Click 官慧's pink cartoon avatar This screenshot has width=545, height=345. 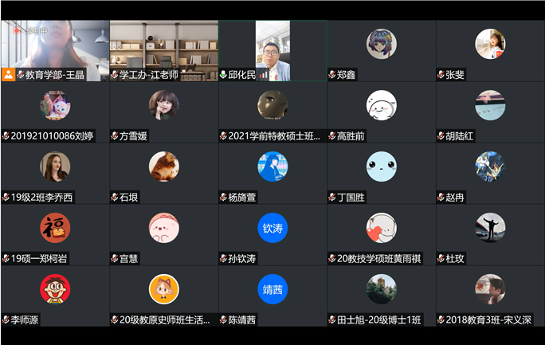[x=163, y=228]
